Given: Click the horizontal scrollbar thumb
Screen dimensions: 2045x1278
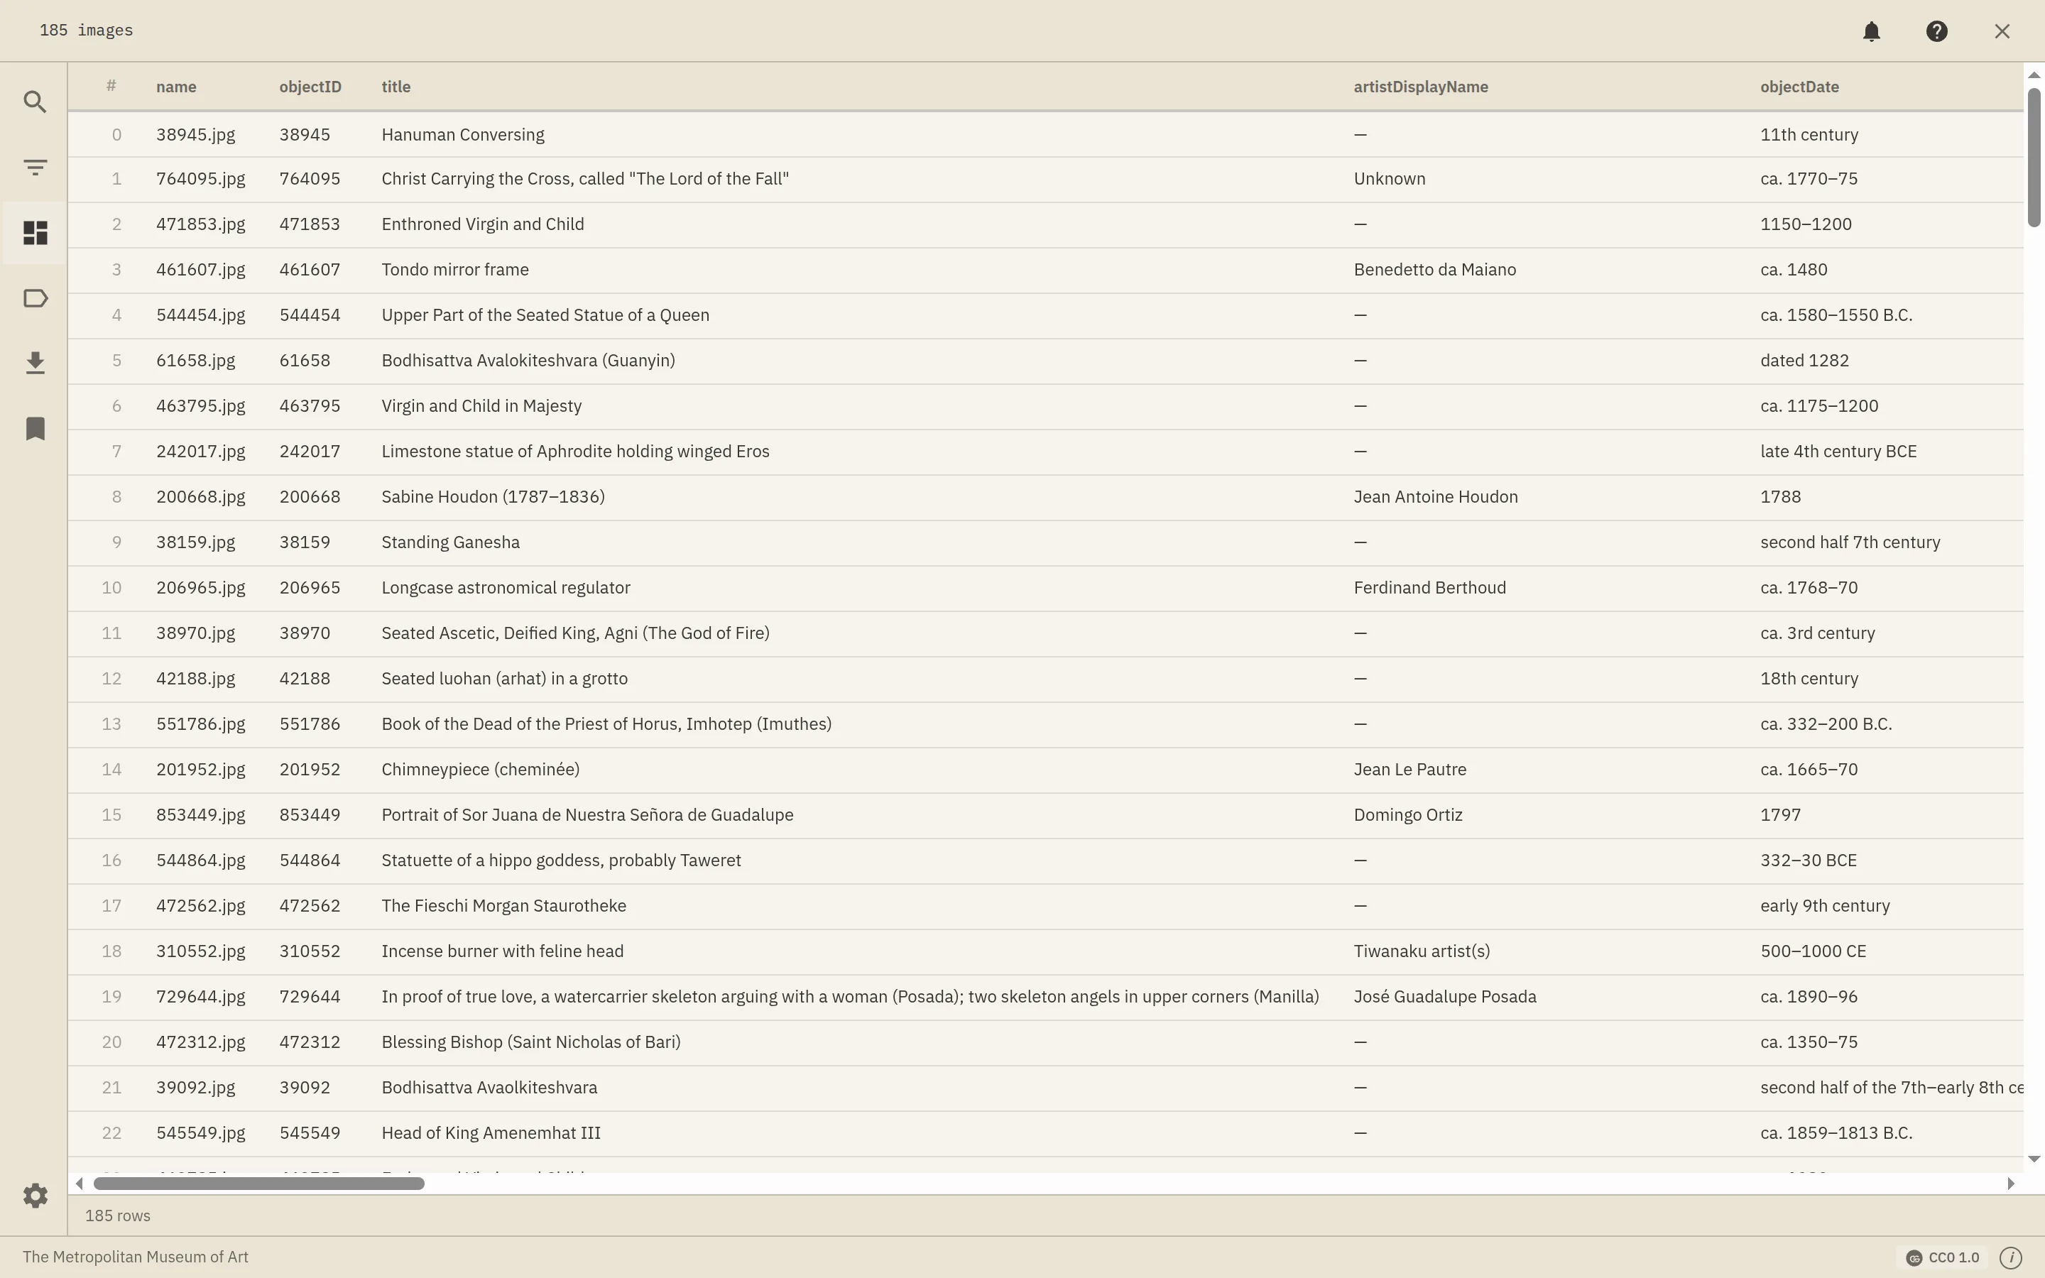Looking at the screenshot, I should pos(258,1184).
